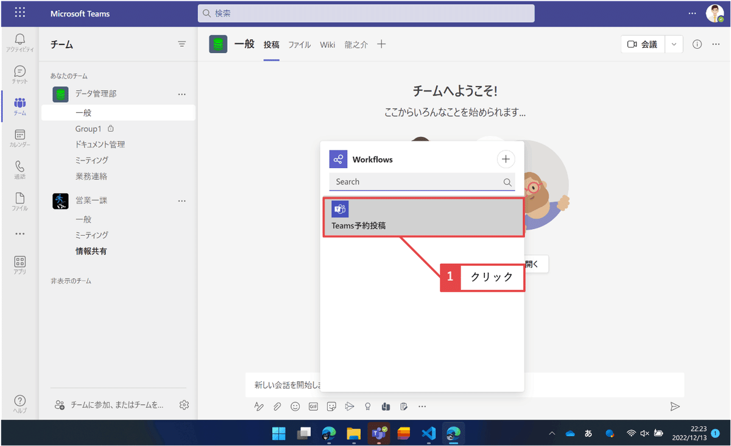731x446 pixels.
Task: Send the message with the send arrow
Action: (674, 406)
